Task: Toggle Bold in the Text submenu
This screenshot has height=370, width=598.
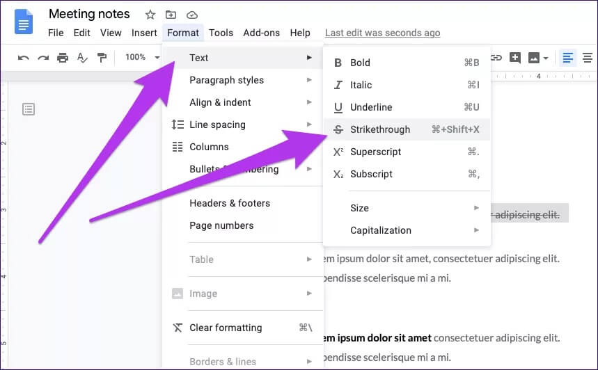Action: (360, 63)
